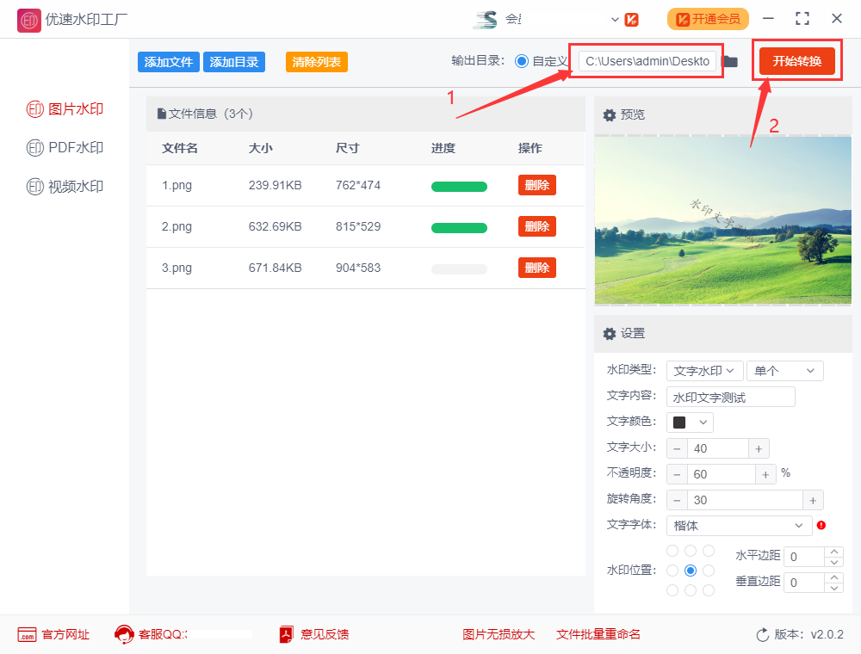This screenshot has height=654, width=861.
Task: Click the 客服QQ customer service icon
Action: click(124, 634)
